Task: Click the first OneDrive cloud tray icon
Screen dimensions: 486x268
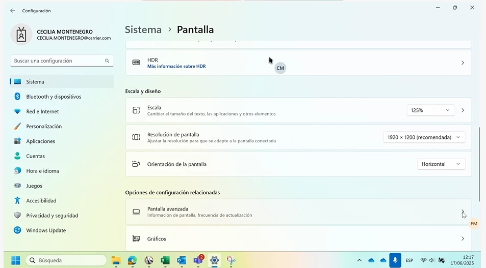Action: point(371,260)
